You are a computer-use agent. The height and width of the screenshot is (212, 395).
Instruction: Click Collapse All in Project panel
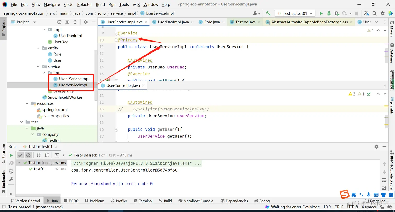click(x=75, y=22)
